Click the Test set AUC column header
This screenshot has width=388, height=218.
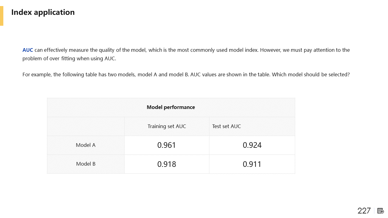point(226,126)
